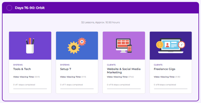201x103 pixels.
Task: Open Website & Social Media Marketing title
Action: [124, 71]
